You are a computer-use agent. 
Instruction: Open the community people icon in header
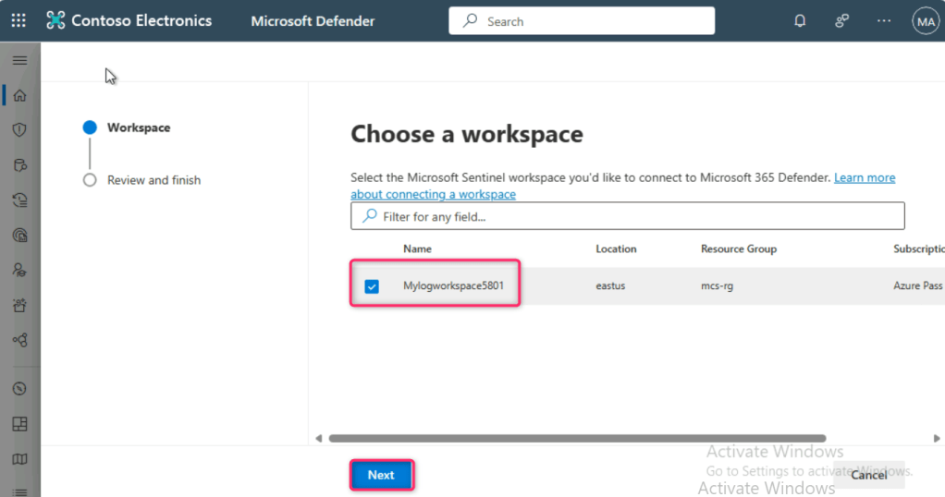841,20
